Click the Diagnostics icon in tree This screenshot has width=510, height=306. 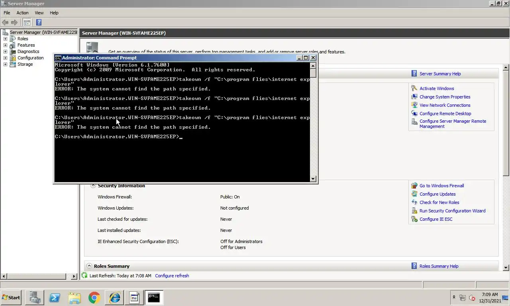[13, 51]
